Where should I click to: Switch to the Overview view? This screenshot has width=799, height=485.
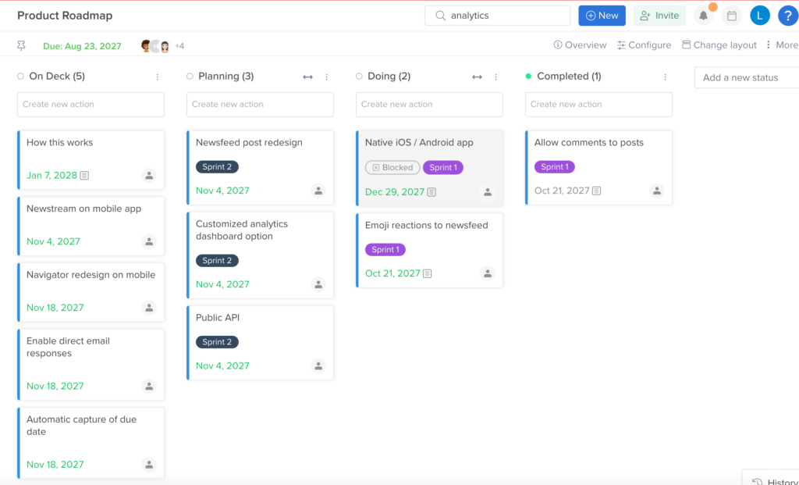click(580, 45)
